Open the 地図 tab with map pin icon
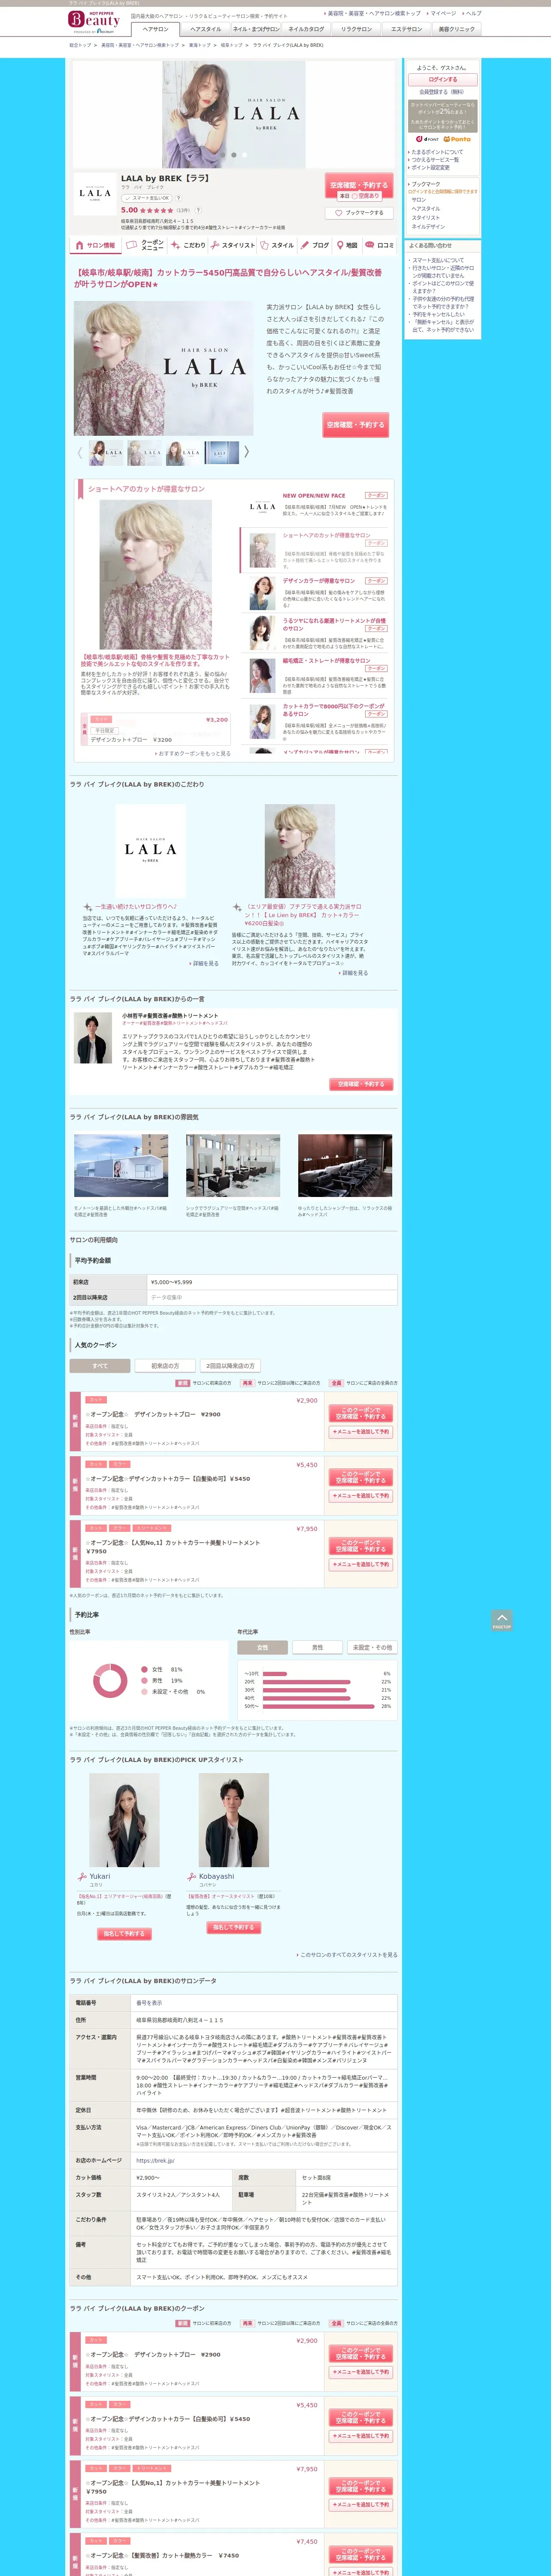Viewport: 551px width, 2576px height. (x=347, y=245)
